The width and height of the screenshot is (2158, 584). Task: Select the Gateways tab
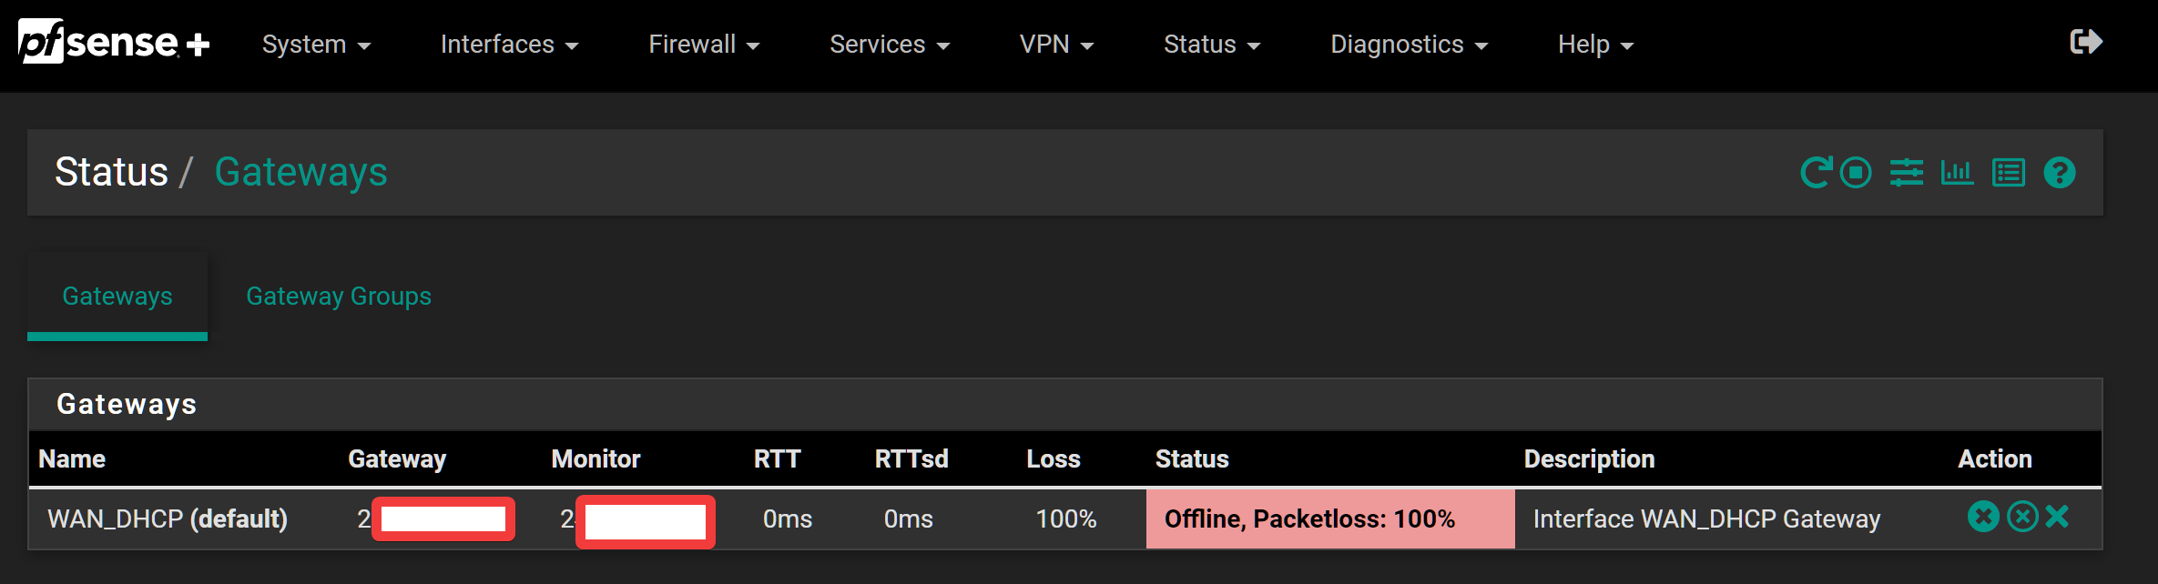click(117, 296)
